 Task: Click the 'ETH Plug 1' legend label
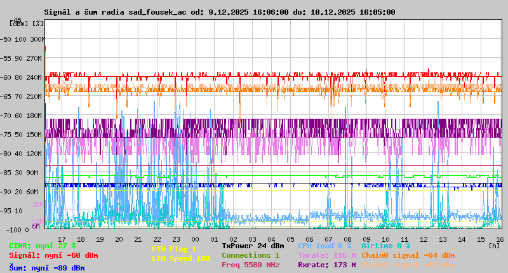tap(174, 249)
